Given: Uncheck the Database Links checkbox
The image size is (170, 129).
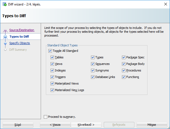Looking at the screenshot, I should (93, 77).
